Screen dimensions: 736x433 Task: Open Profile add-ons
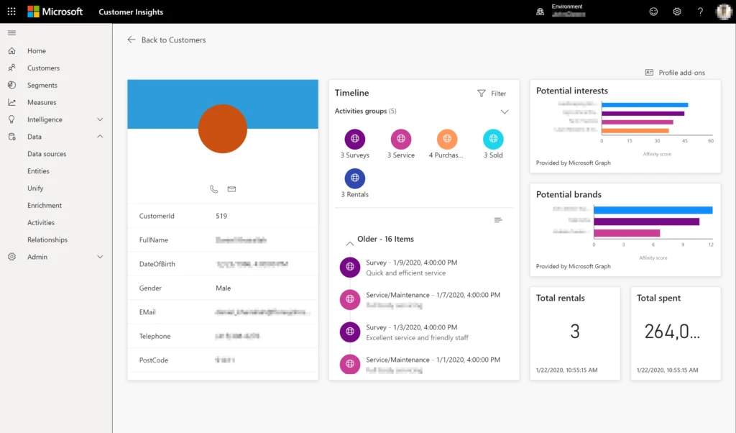(x=675, y=72)
